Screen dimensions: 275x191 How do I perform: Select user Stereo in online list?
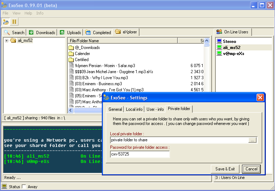pyautogui.click(x=229, y=42)
